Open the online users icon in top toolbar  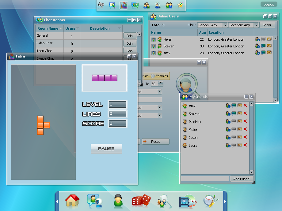(146, 5)
